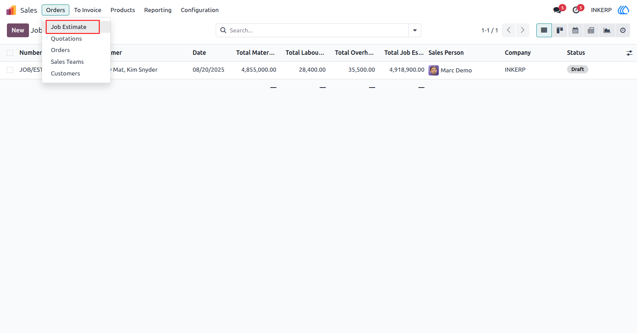Choose Quotations from the Orders dropdown
Viewport: 637px width, 333px height.
click(76, 39)
